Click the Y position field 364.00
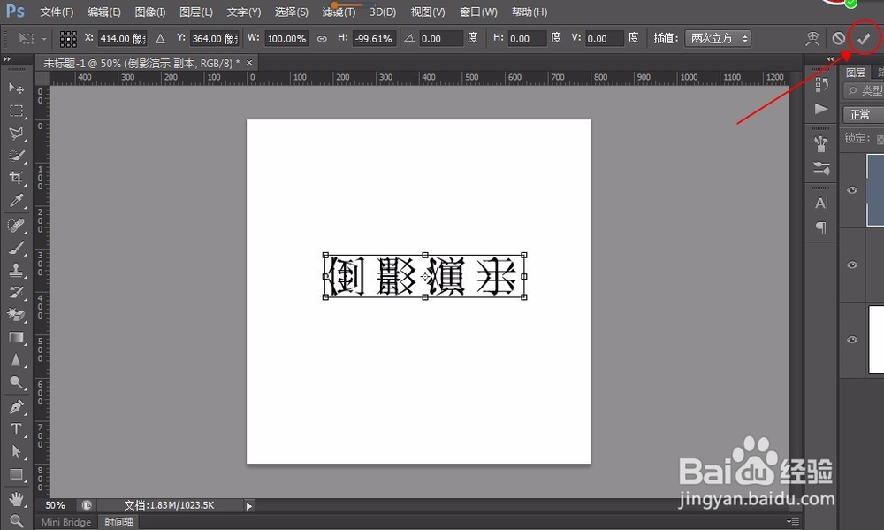This screenshot has width=884, height=530. pos(214,38)
